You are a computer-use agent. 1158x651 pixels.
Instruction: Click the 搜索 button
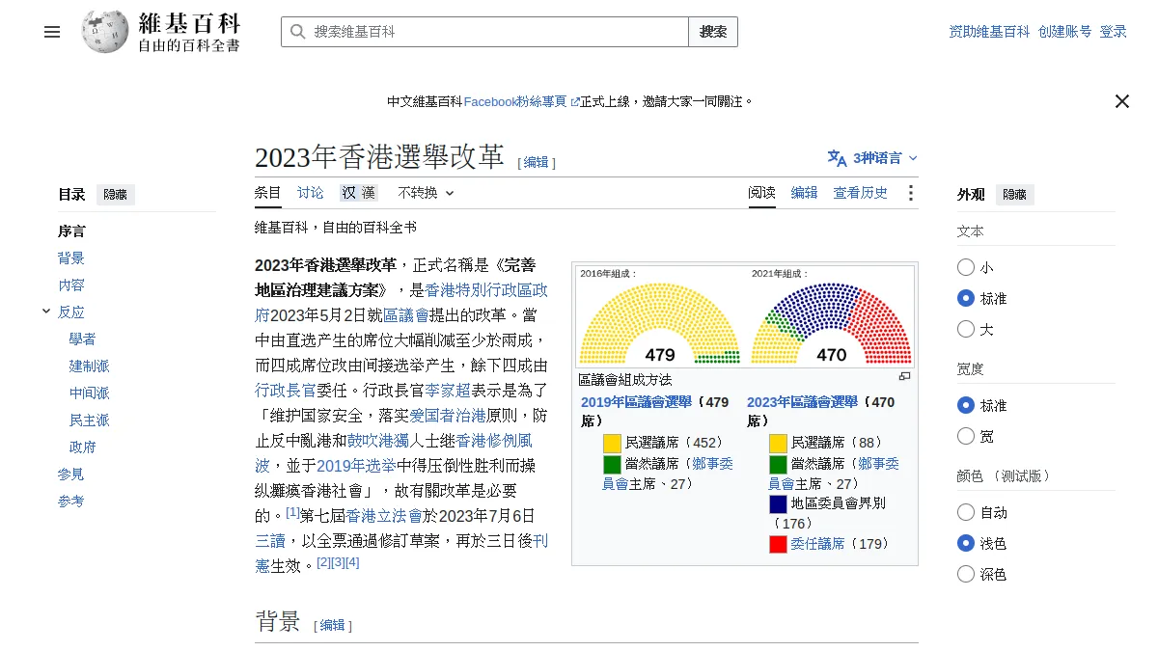pyautogui.click(x=713, y=32)
